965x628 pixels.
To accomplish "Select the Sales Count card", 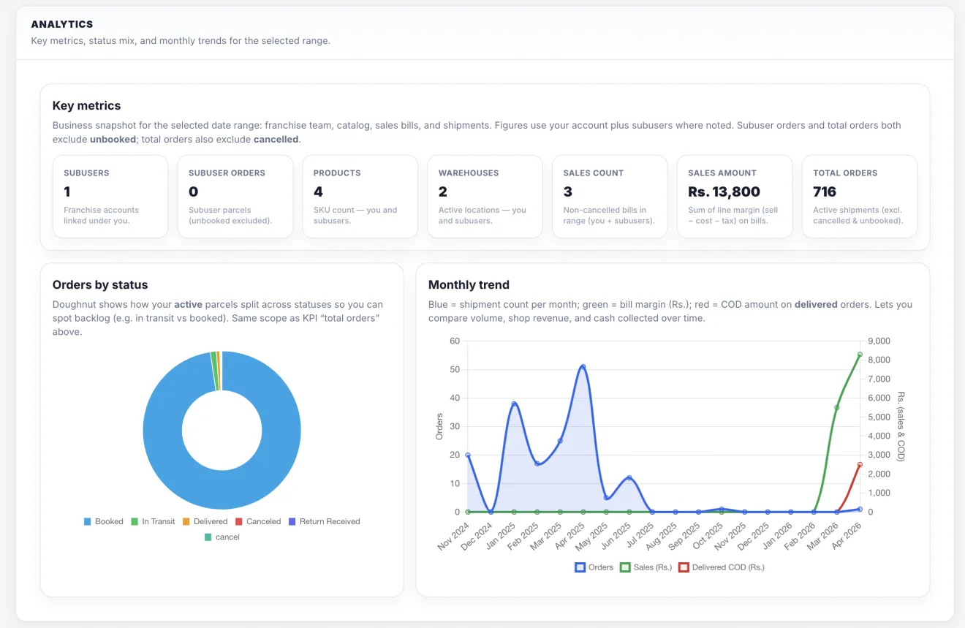I will 610,196.
